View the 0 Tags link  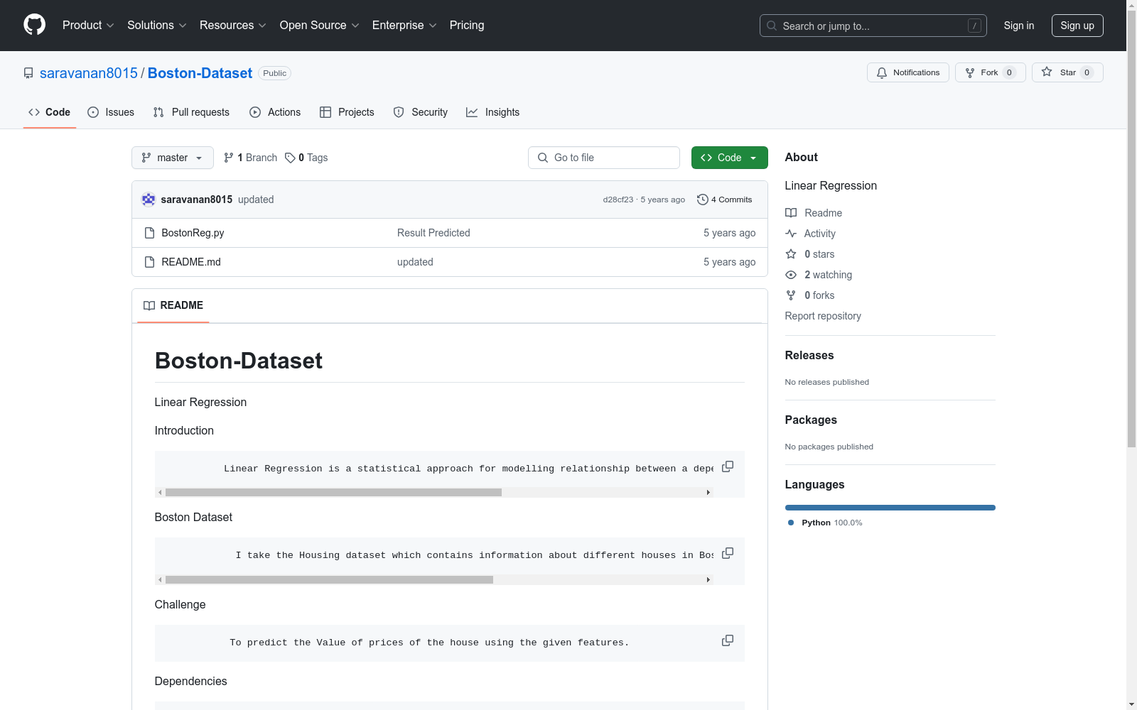pyautogui.click(x=306, y=158)
